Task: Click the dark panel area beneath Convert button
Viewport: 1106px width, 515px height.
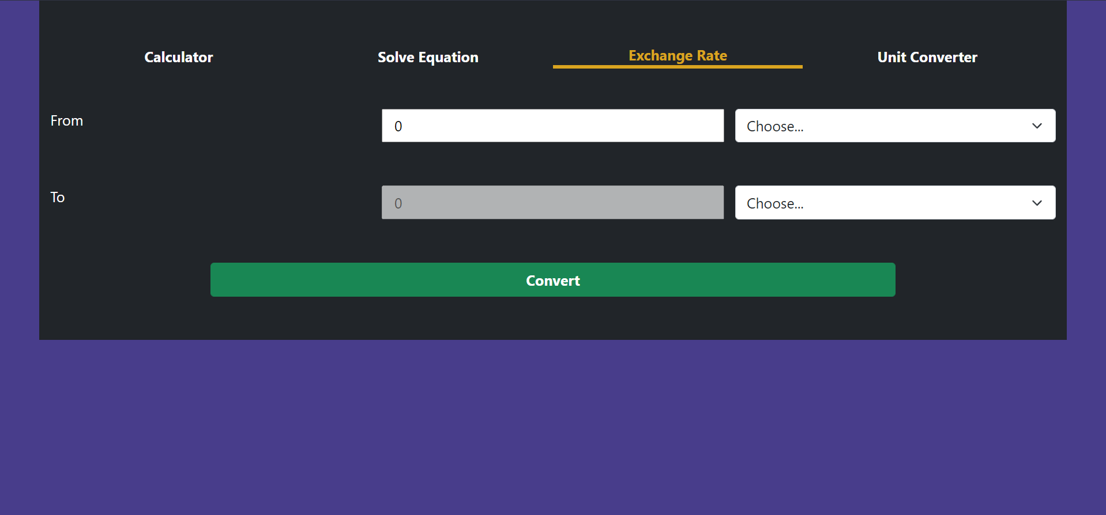Action: [x=552, y=318]
